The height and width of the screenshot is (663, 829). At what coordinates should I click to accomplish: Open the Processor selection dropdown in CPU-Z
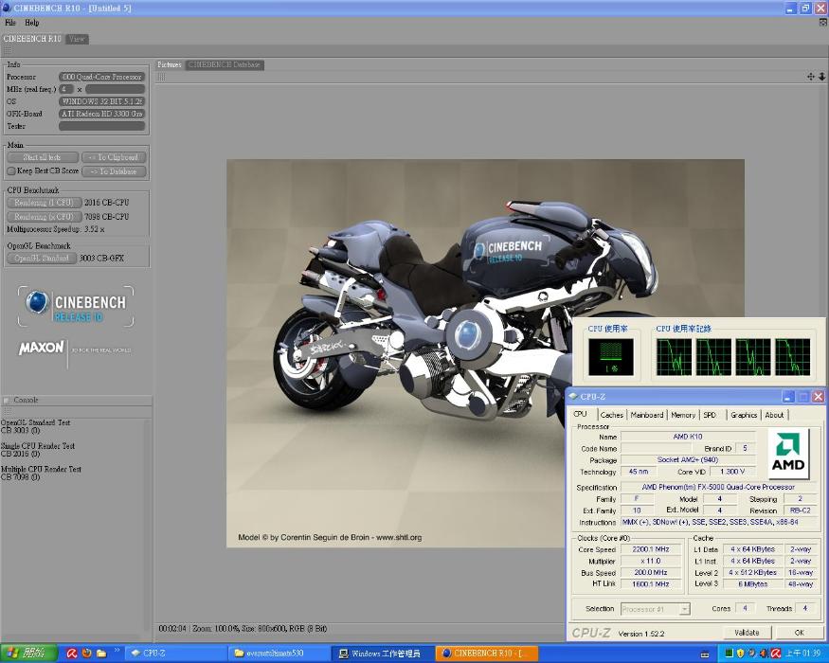point(685,609)
